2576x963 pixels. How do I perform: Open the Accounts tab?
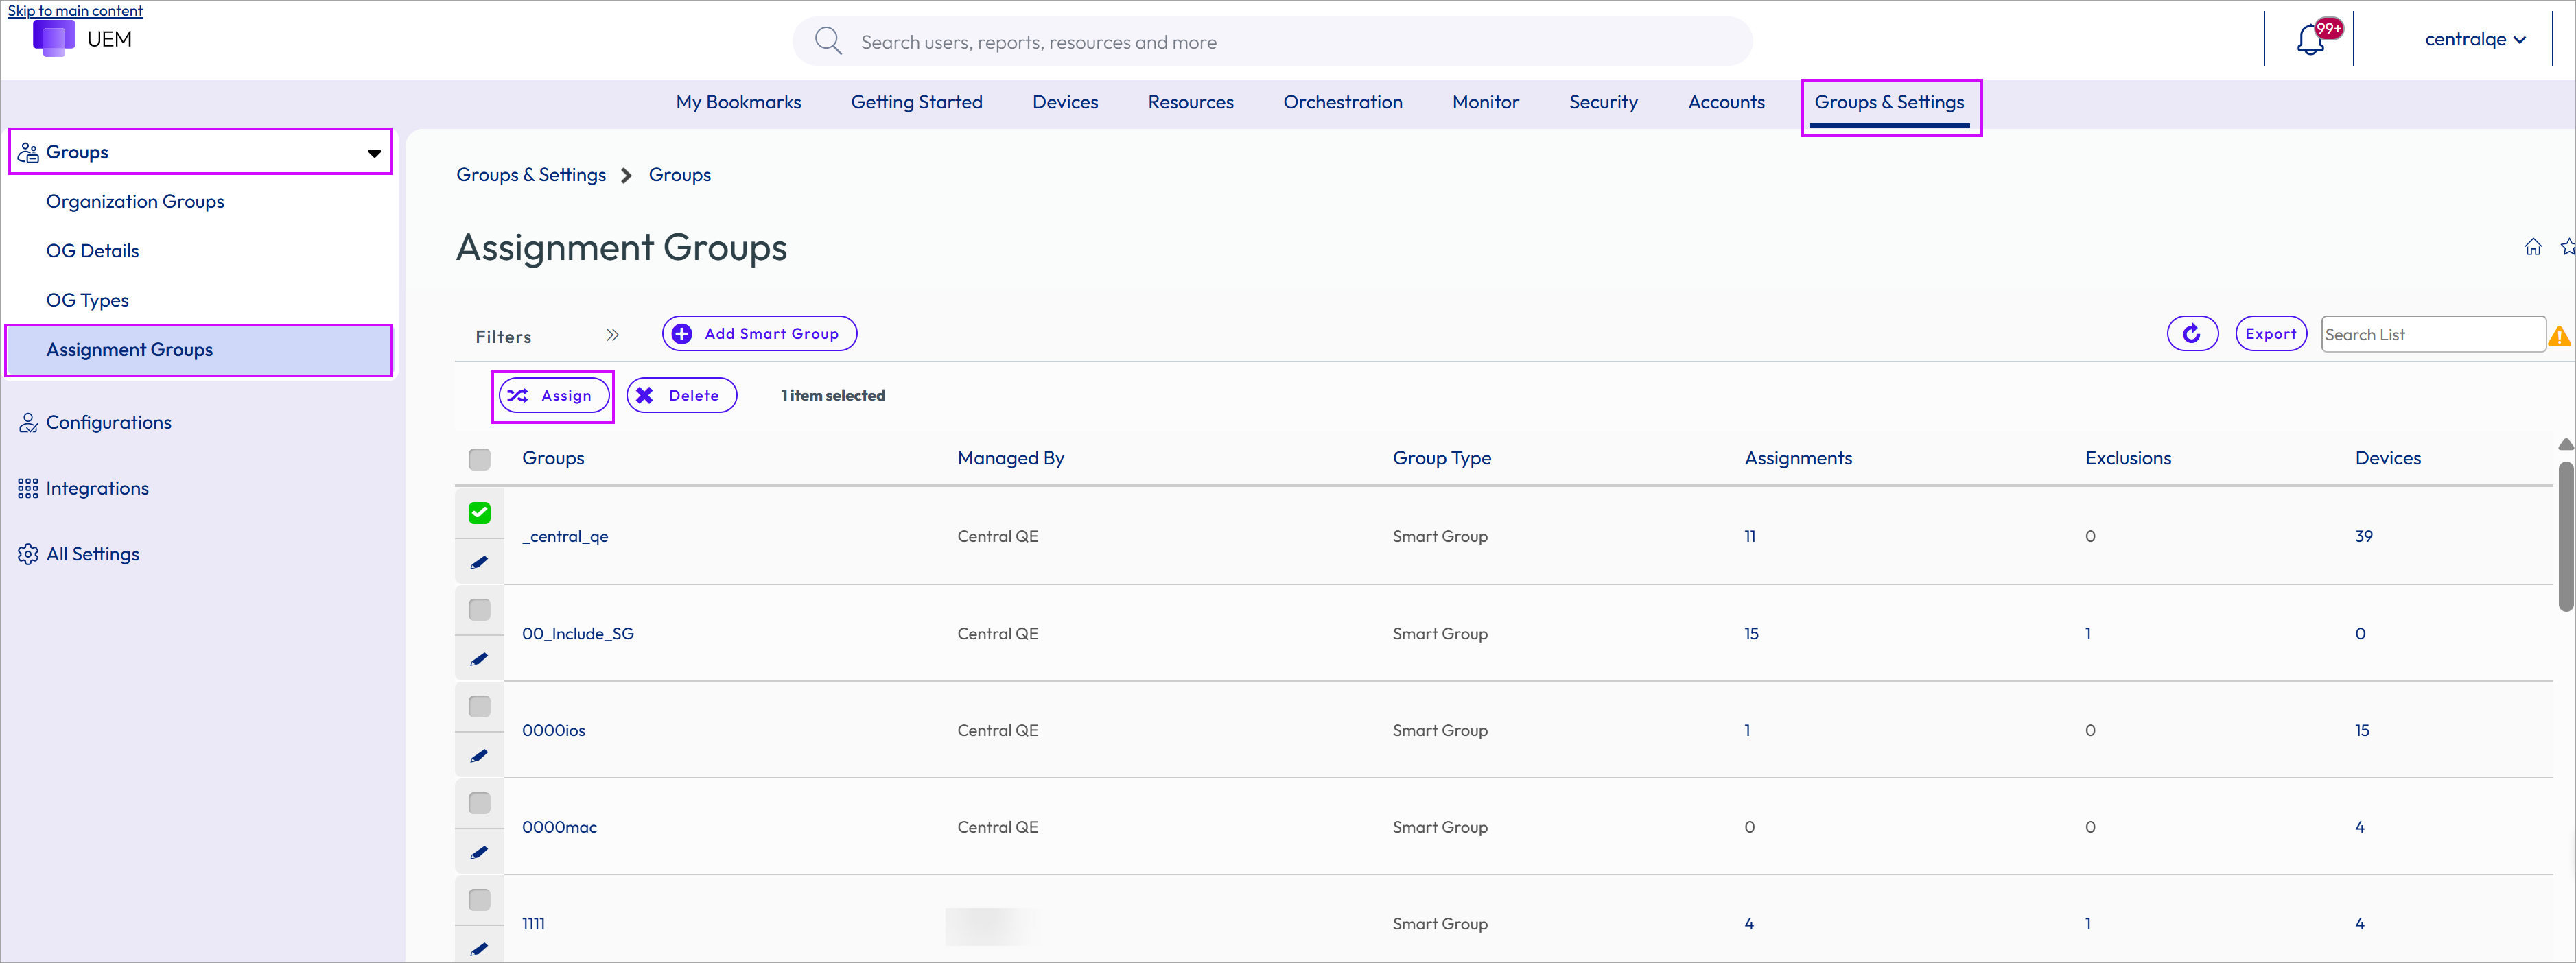(1726, 102)
